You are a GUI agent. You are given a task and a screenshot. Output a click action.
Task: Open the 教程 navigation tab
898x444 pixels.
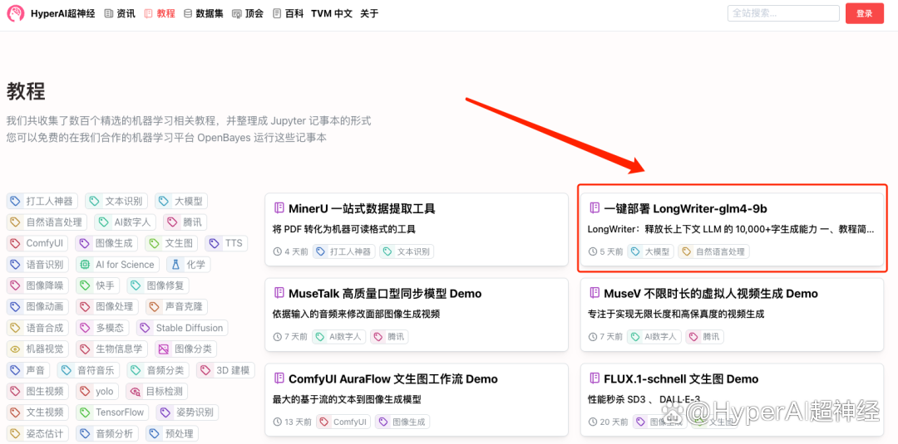pyautogui.click(x=159, y=13)
